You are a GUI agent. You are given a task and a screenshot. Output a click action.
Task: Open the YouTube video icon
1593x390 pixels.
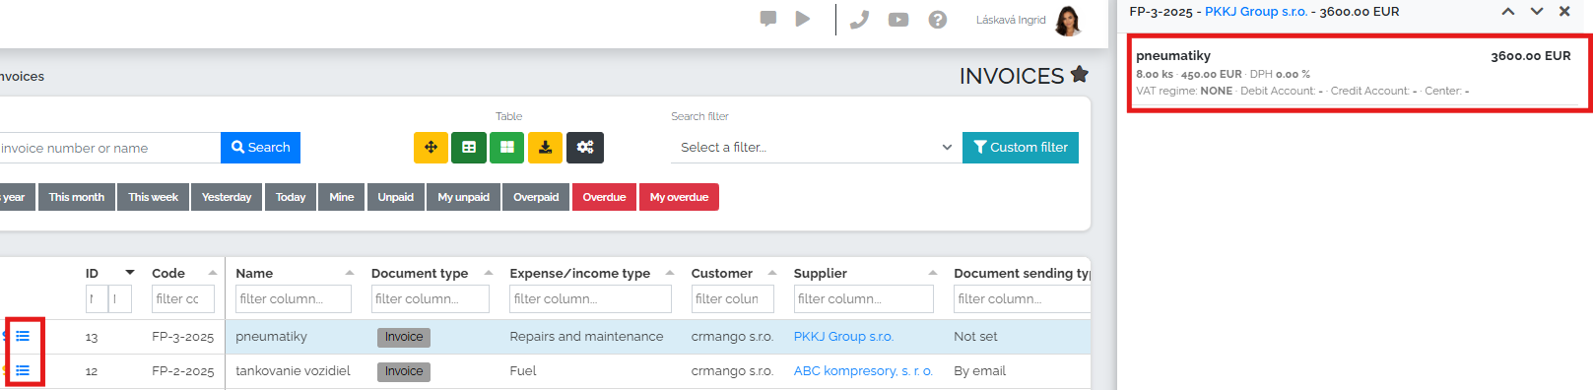[x=898, y=20]
